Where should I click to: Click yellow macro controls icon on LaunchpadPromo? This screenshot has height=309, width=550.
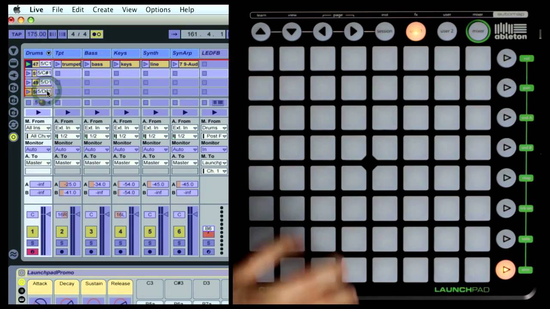[21, 282]
